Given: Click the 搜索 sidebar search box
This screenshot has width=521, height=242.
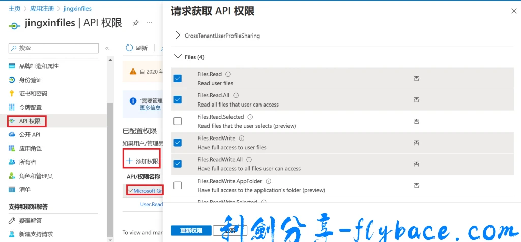Looking at the screenshot, I should 53,48.
